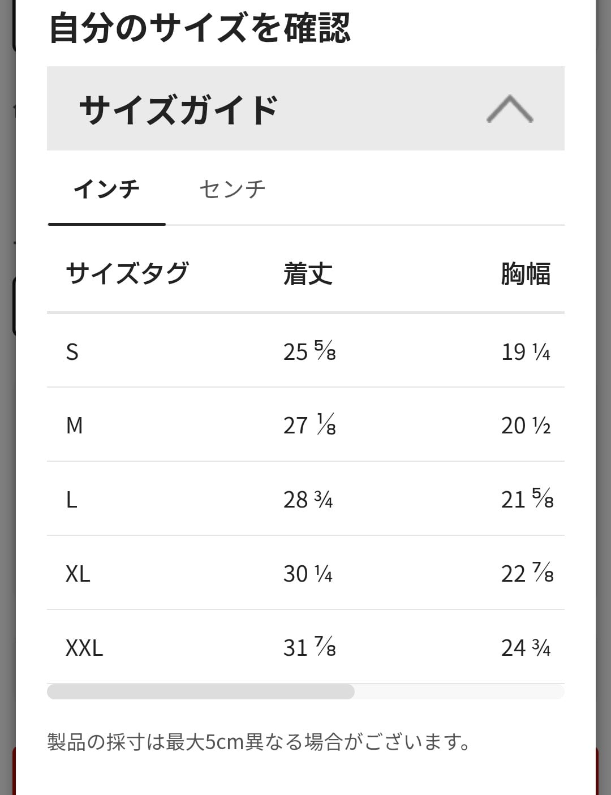Image resolution: width=611 pixels, height=795 pixels.
Task: Click the 着丈 column header
Action: pyautogui.click(x=308, y=274)
